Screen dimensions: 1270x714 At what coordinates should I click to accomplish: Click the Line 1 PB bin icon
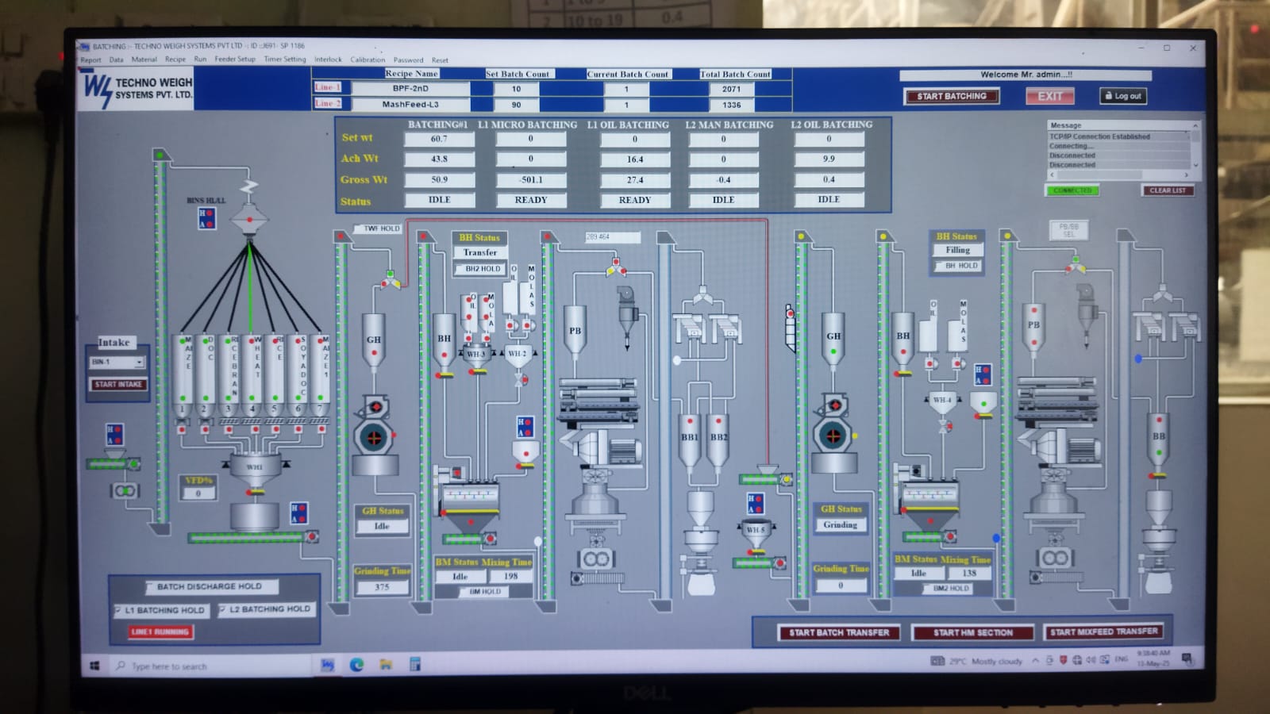pyautogui.click(x=575, y=331)
